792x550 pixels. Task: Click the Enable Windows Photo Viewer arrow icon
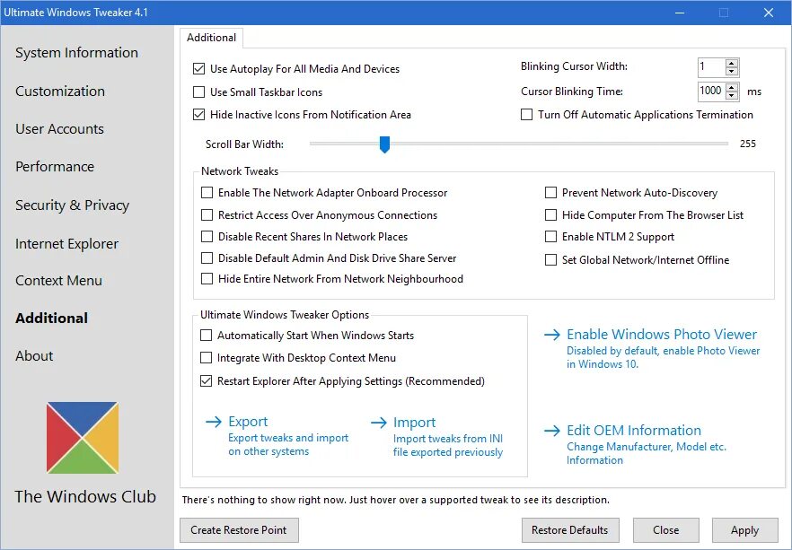pyautogui.click(x=551, y=334)
